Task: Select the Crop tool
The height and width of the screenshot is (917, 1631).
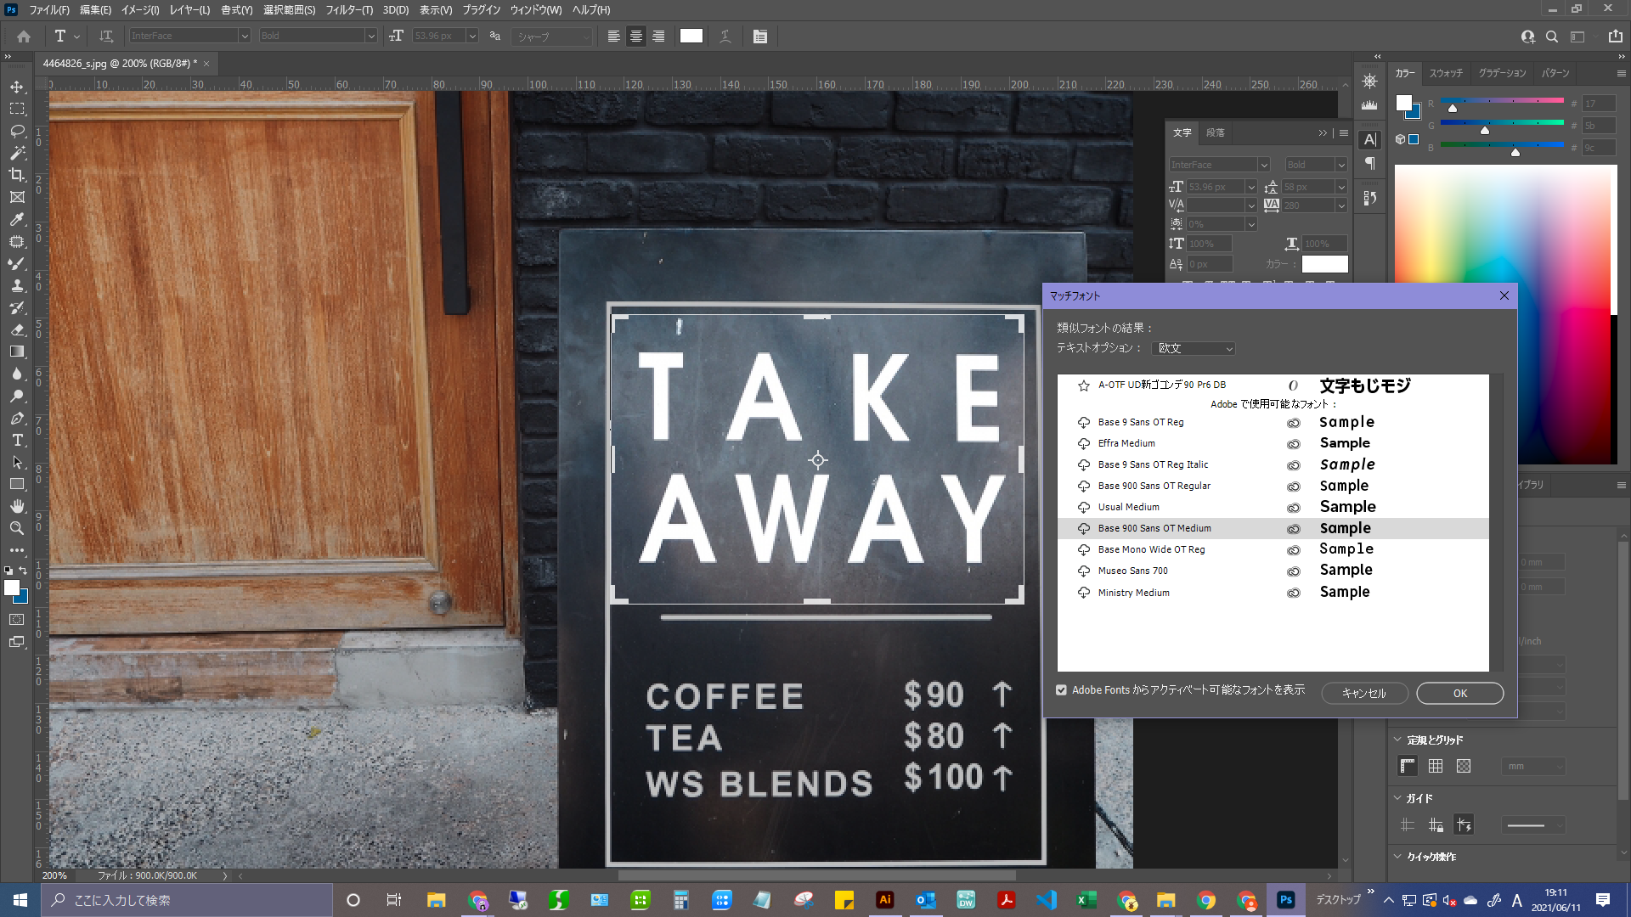Action: [x=17, y=175]
